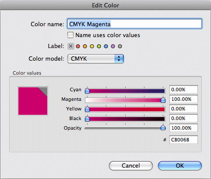Enable Name uses color values checkbox
Viewport: 211px width, 179px height.
pos(70,35)
